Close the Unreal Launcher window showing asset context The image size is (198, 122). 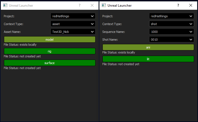point(92,6)
